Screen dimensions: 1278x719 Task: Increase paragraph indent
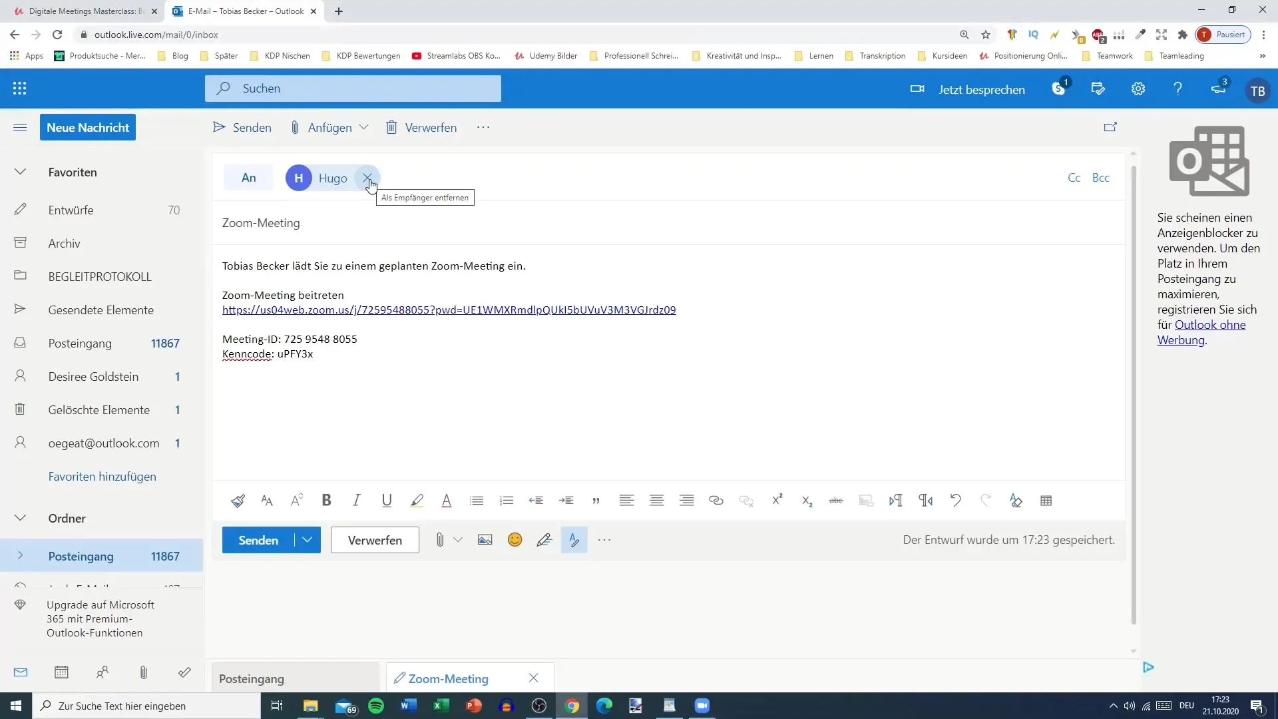566,501
